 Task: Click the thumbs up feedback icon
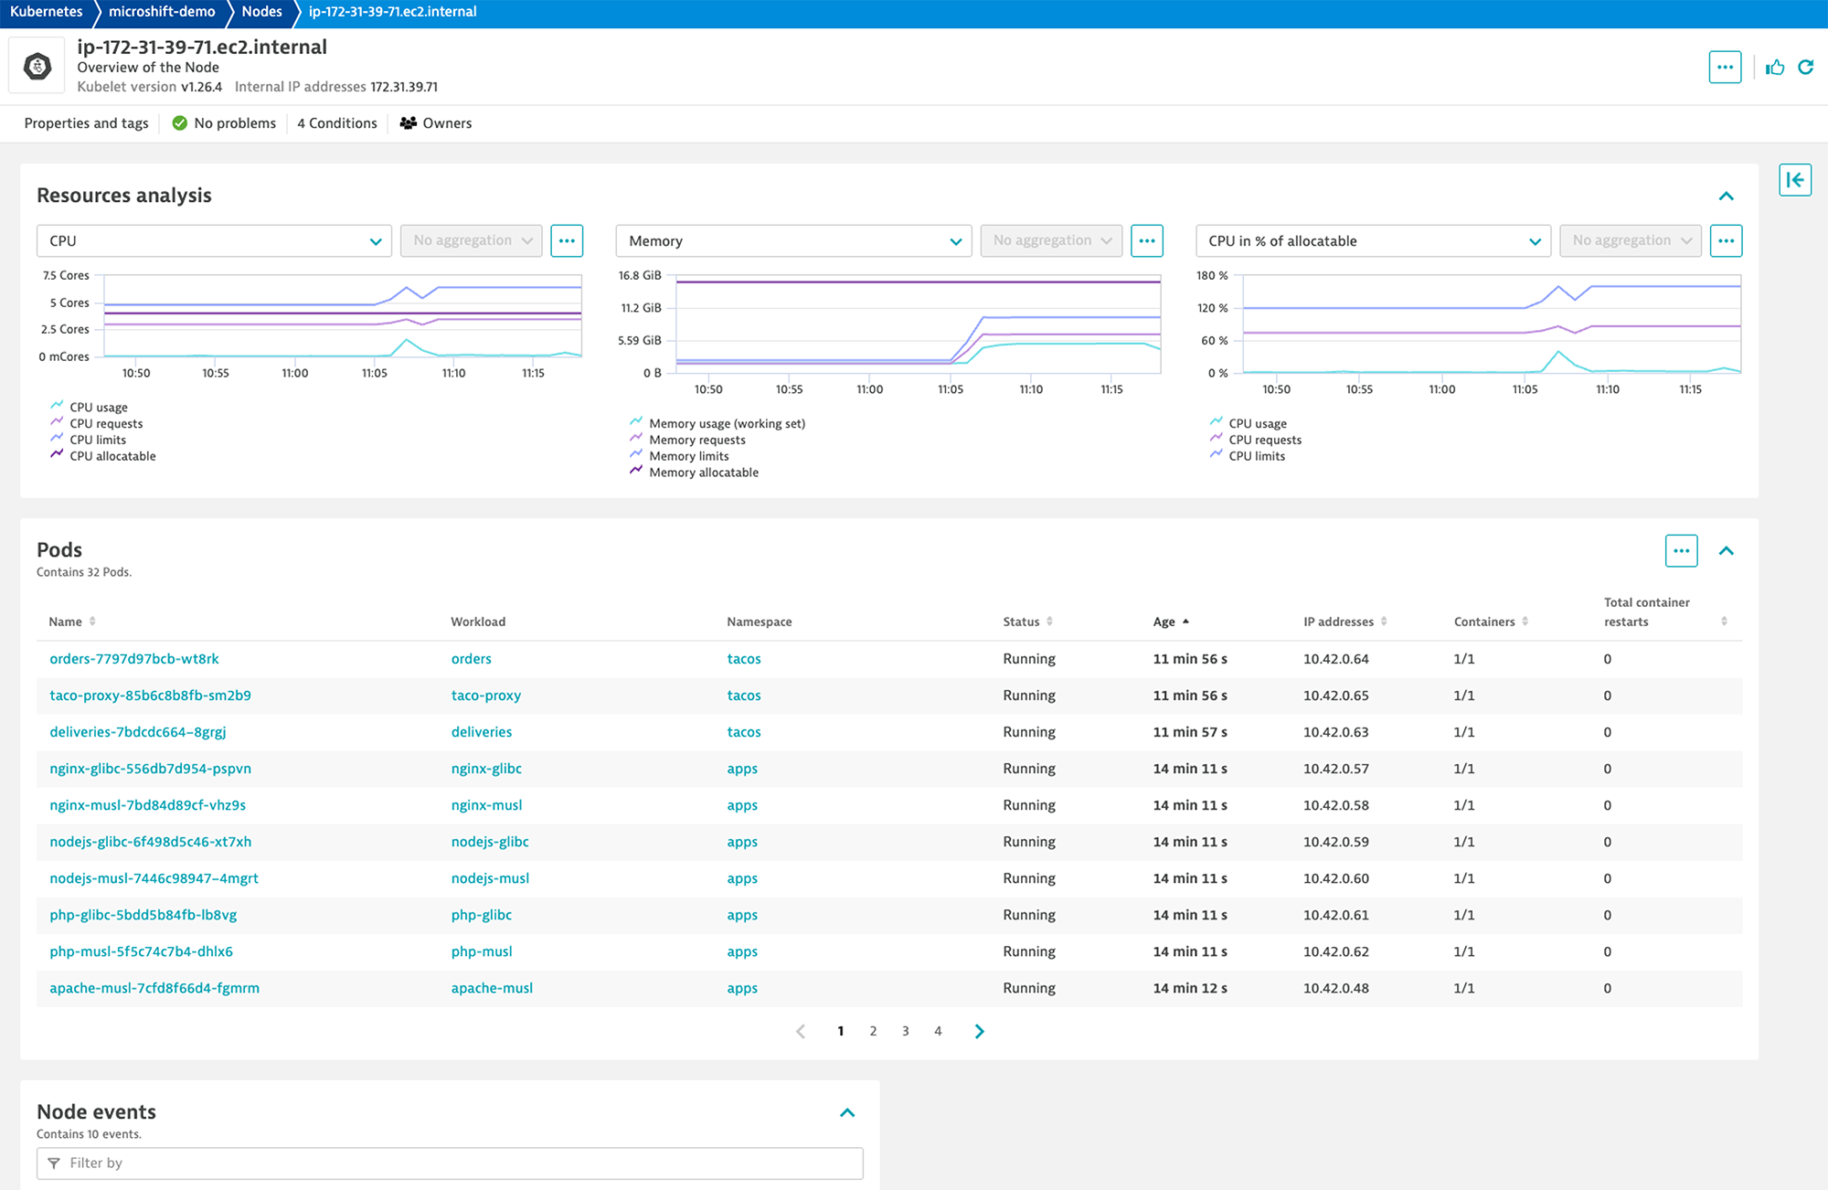(1772, 64)
